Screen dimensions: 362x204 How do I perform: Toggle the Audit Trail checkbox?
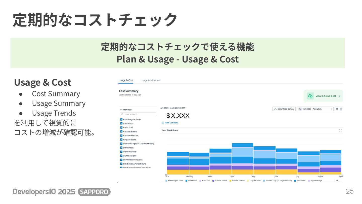click(121, 127)
